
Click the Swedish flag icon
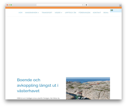pyautogui.click(x=112, y=10)
